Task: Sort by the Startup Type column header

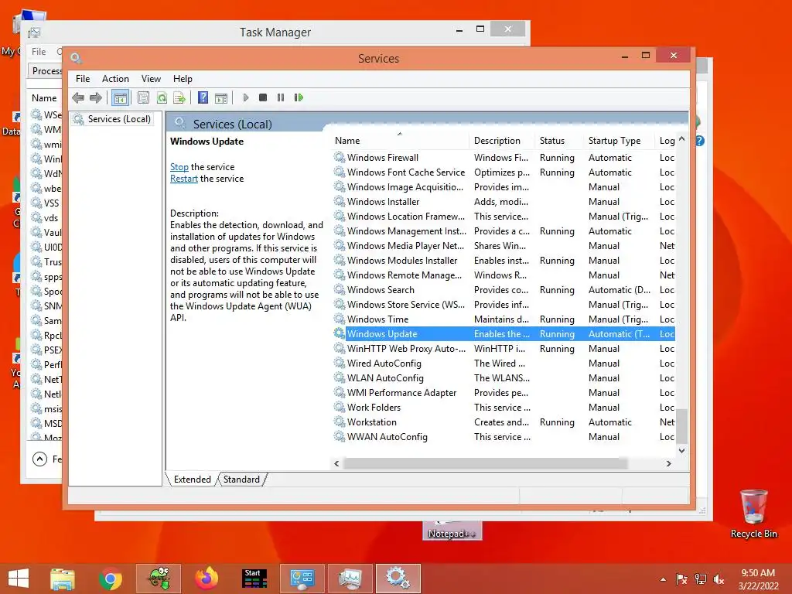Action: click(x=620, y=141)
